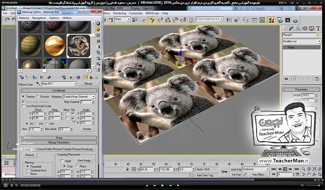
Task: Toggle the U Tile checkbox
Action: click(x=73, y=114)
